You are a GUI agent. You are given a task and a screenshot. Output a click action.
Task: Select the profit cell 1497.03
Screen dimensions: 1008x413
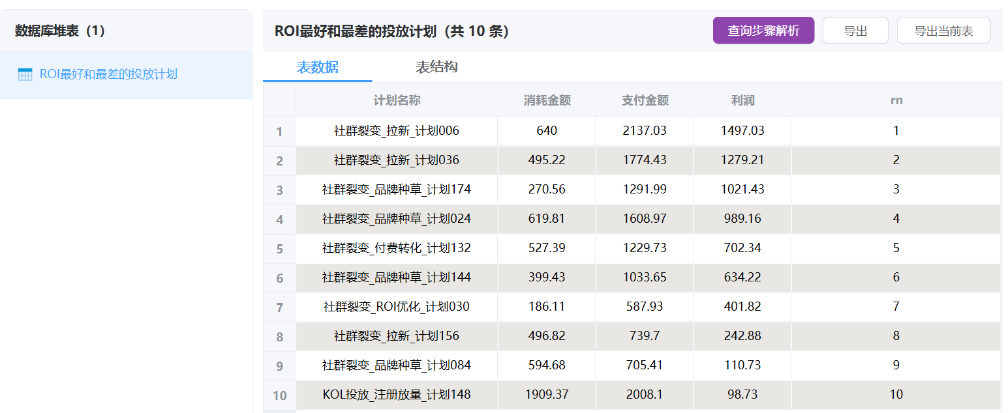(742, 131)
